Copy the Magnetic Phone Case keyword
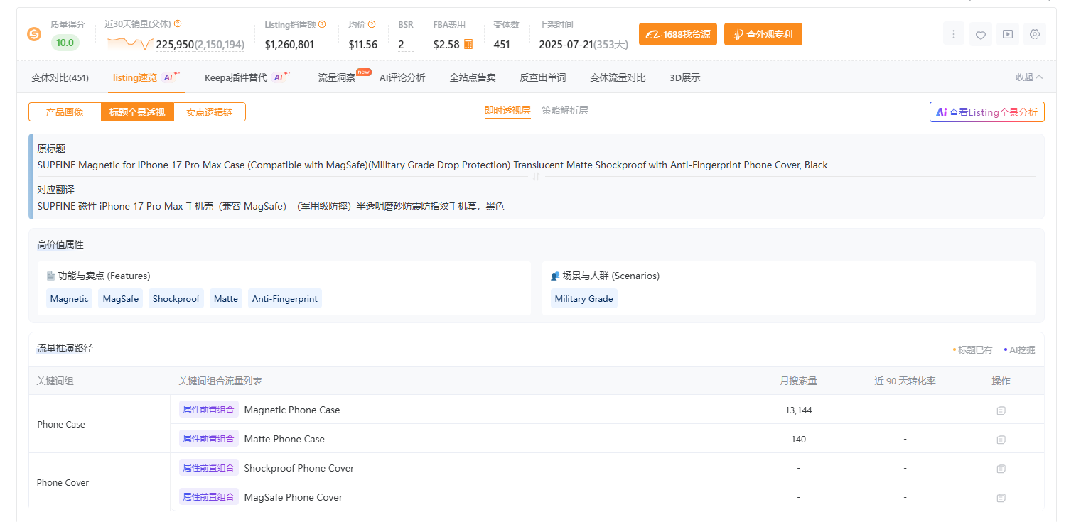The height and width of the screenshot is (522, 1081). click(x=1001, y=410)
